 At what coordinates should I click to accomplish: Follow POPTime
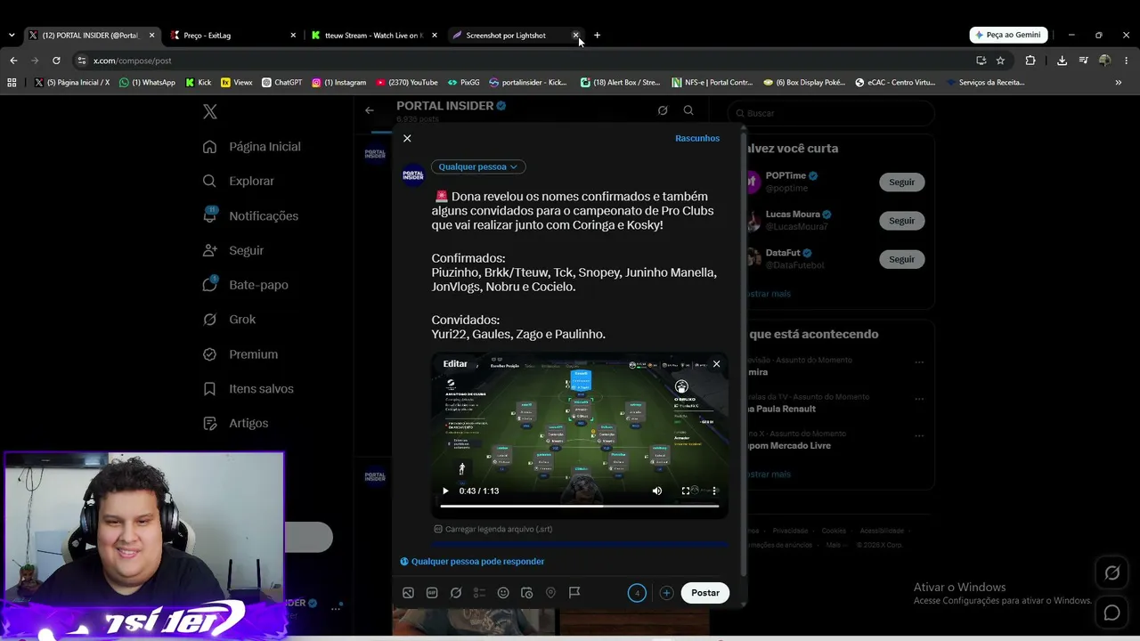tap(901, 182)
